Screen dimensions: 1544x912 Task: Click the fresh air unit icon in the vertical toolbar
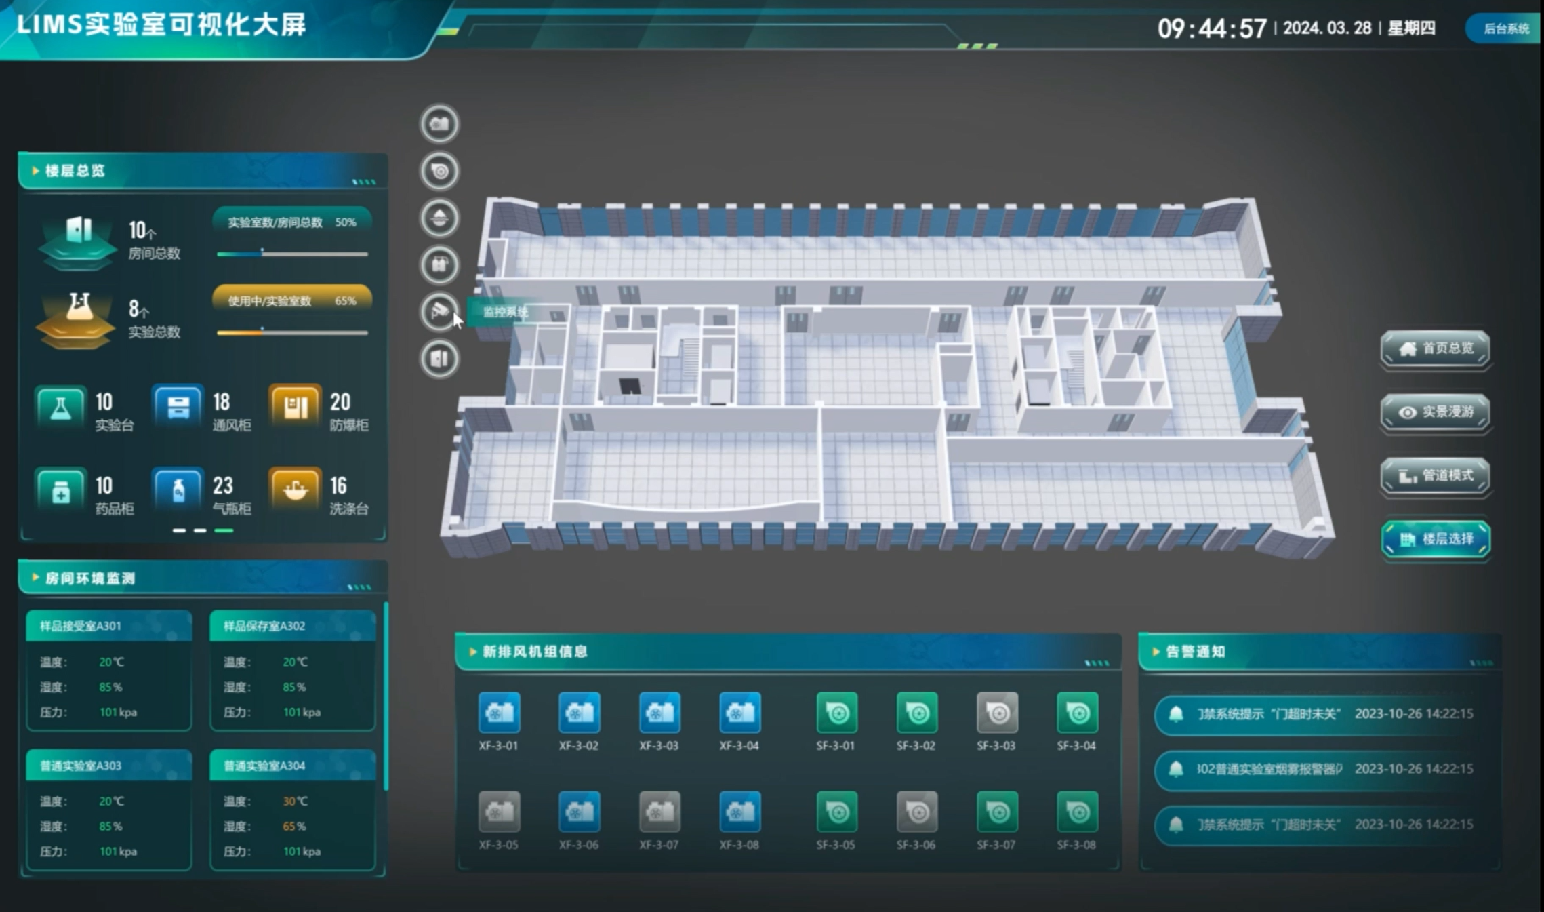coord(439,124)
